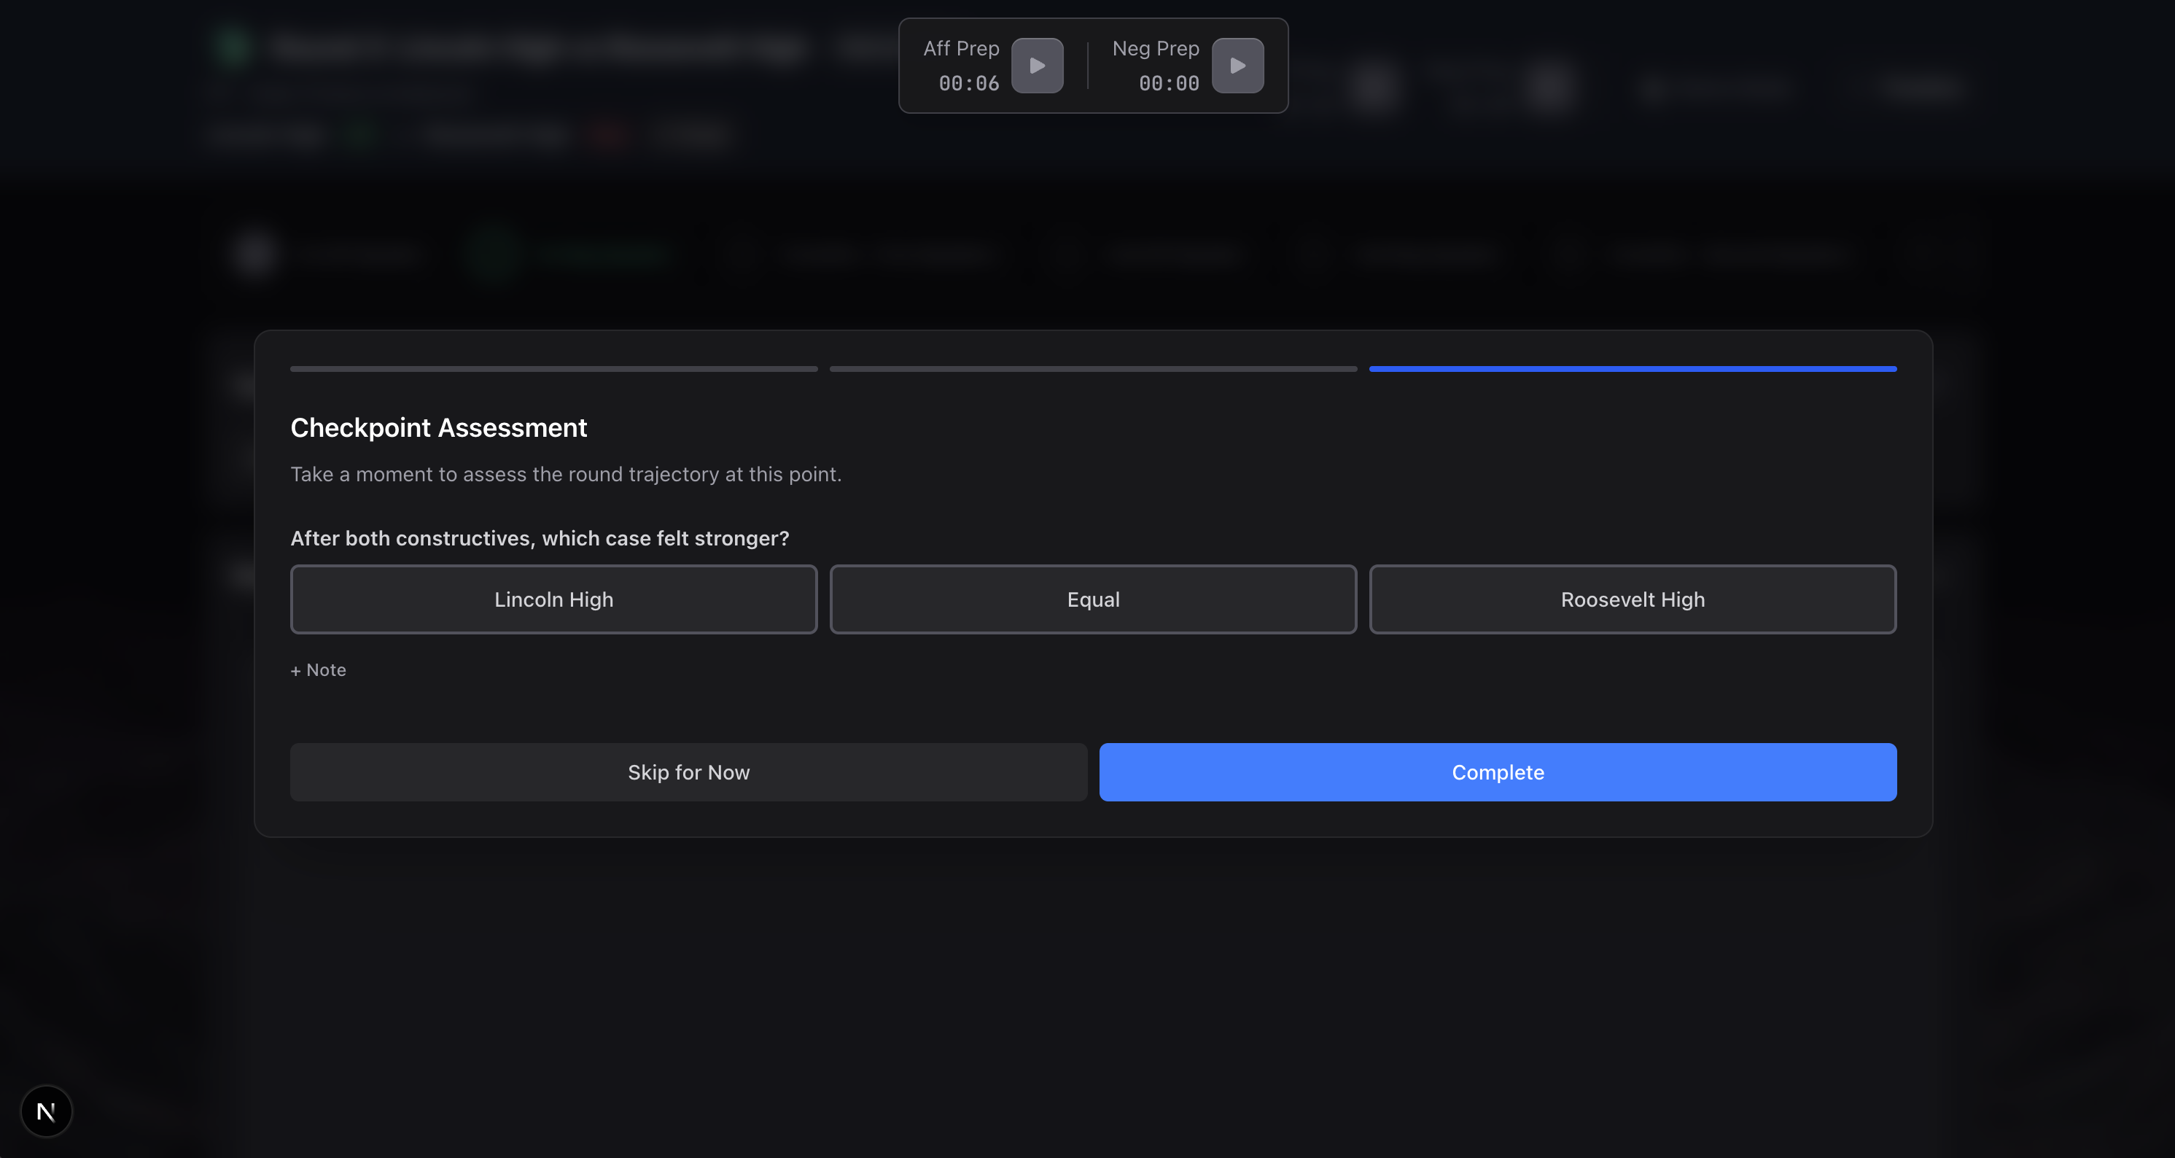
Task: Click the Neg Prep 00:00 time readout
Action: click(1169, 84)
